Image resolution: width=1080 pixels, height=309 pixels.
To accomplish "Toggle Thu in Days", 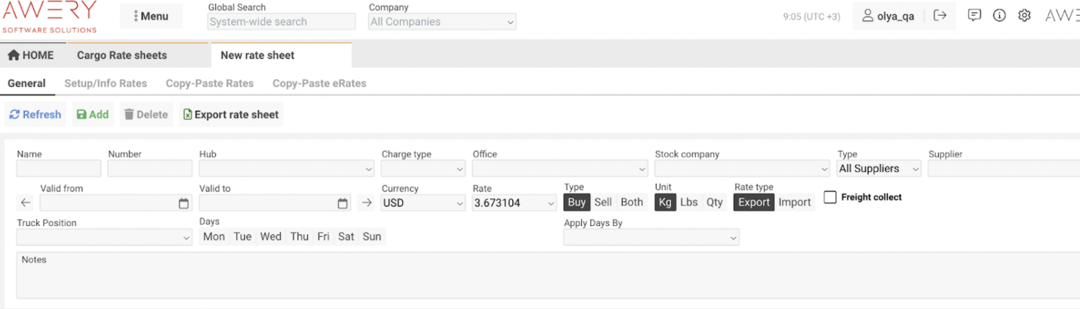I will pos(300,237).
